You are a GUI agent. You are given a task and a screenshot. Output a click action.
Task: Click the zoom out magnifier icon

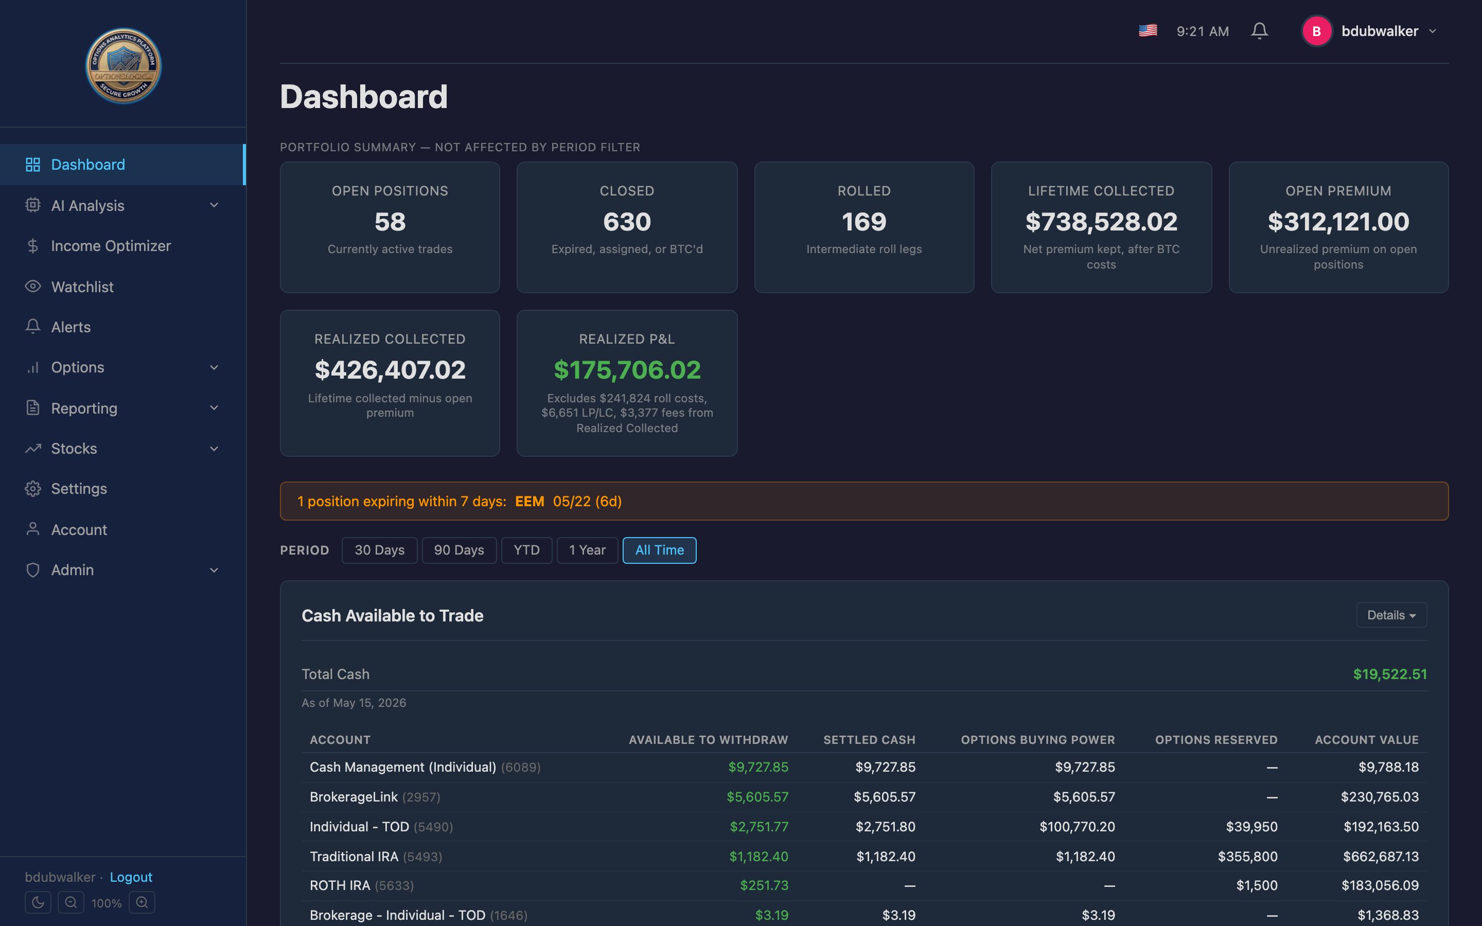tap(71, 902)
